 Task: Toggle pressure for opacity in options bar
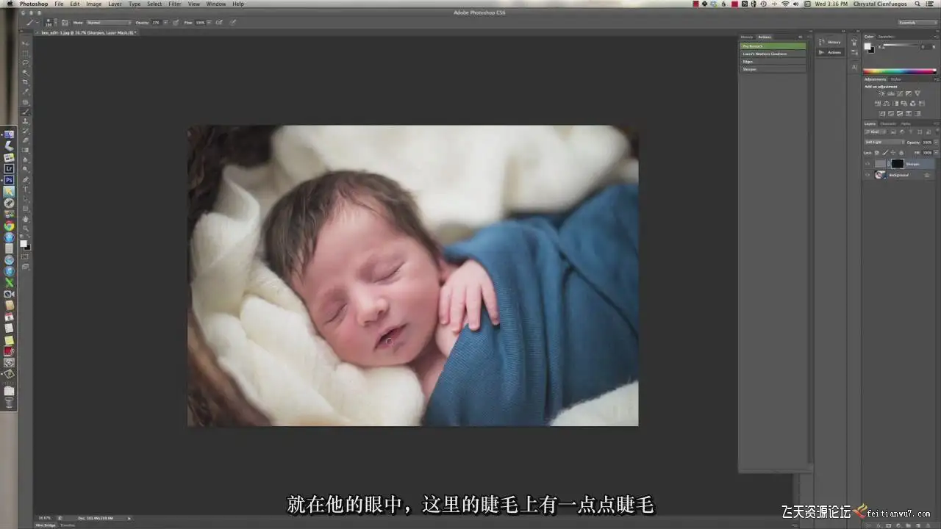click(x=176, y=23)
